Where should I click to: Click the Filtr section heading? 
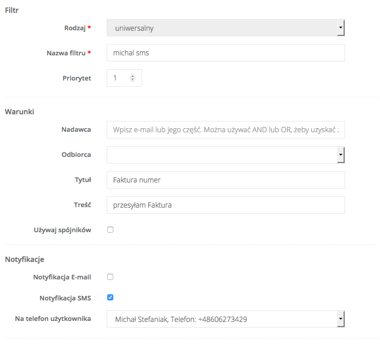[x=12, y=10]
